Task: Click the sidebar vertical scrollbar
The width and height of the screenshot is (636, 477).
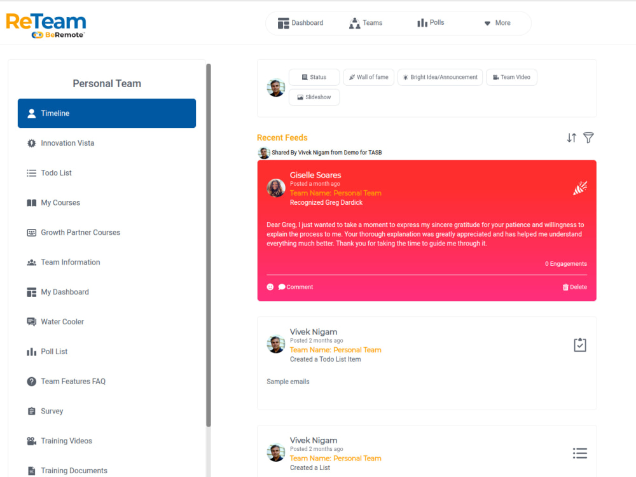Action: pos(209,245)
